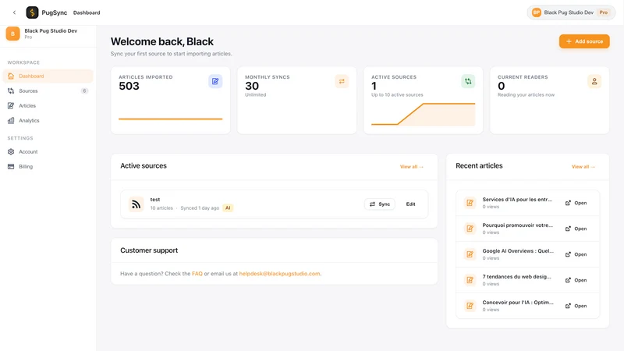Open Black Pug Studio Dev account menu
Viewport: 624px width, 351px height.
point(571,12)
